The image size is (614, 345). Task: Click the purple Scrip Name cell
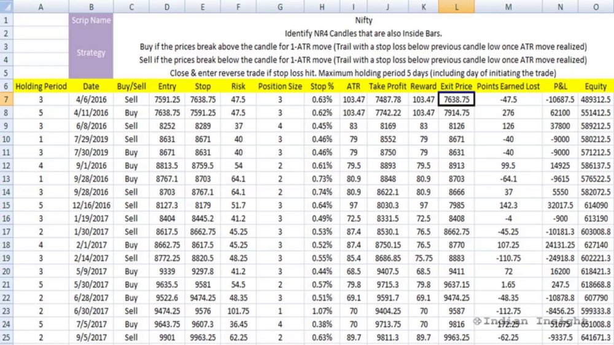pos(91,20)
